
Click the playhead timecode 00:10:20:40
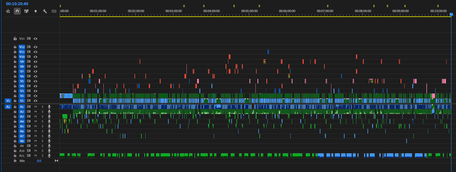coord(17,3)
